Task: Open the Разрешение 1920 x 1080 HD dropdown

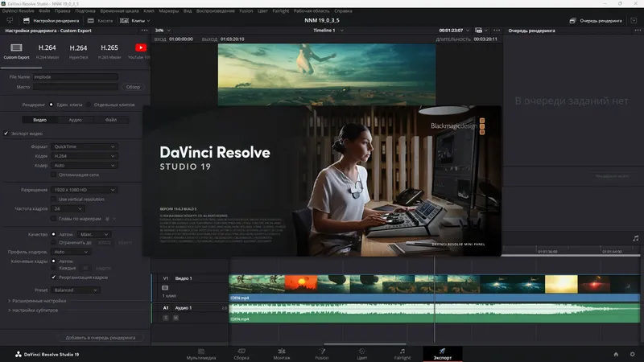Action: (85, 190)
